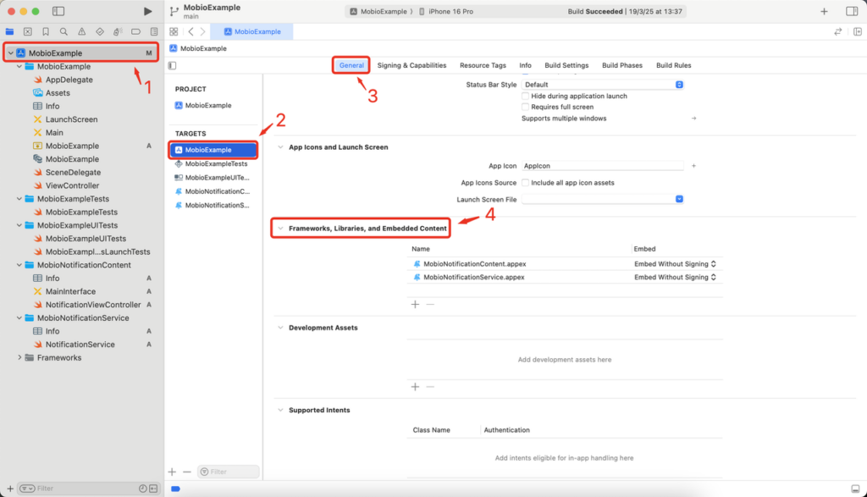Open the Source Control navigator icon
Viewport: 867px width, 497px height.
point(28,31)
